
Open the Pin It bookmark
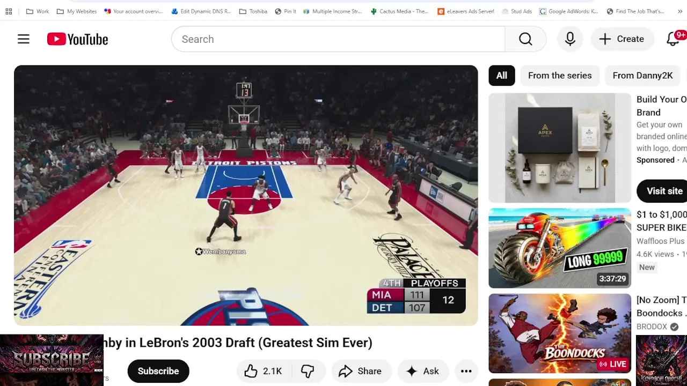pos(286,11)
